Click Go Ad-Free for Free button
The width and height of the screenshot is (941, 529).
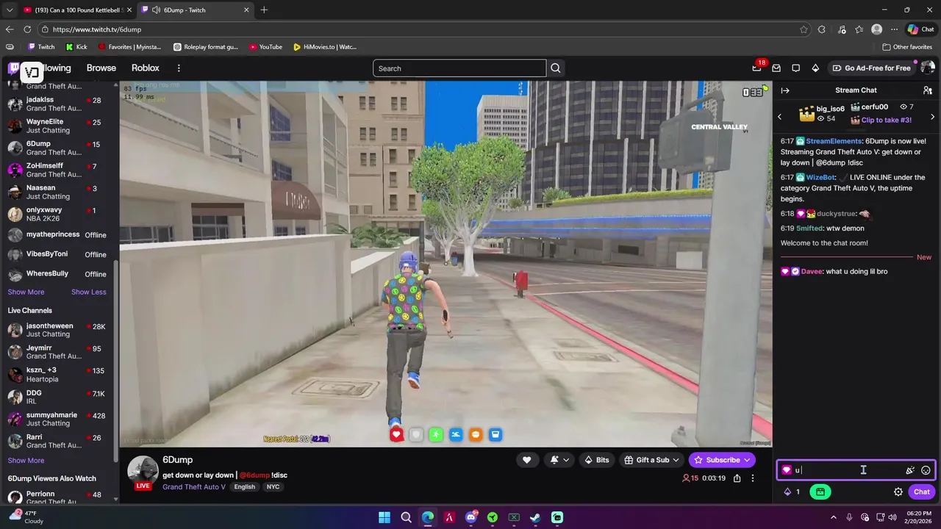(872, 68)
